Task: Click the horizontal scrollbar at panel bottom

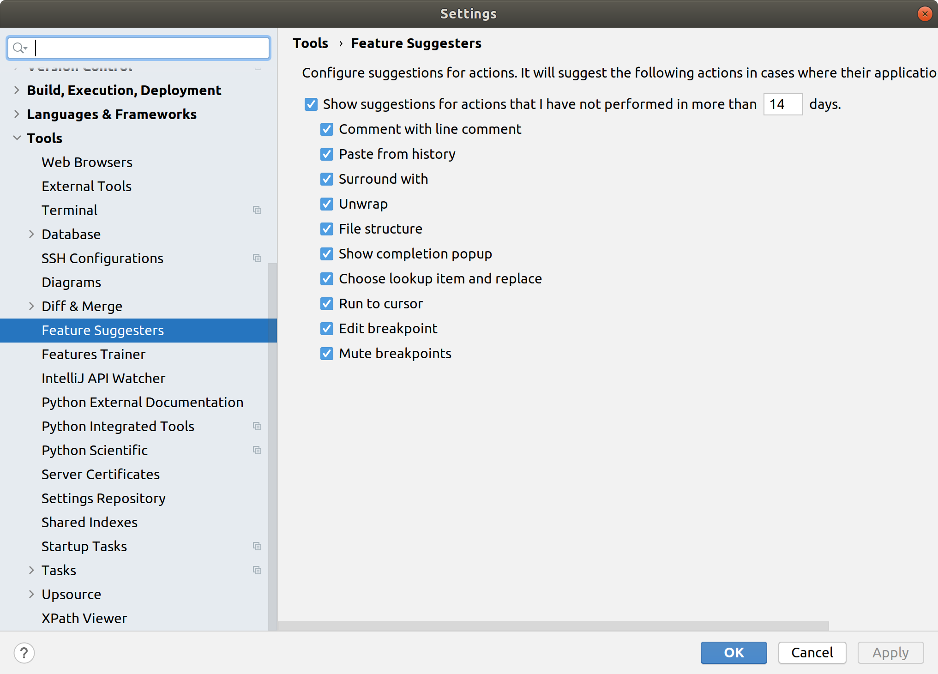Action: click(553, 626)
